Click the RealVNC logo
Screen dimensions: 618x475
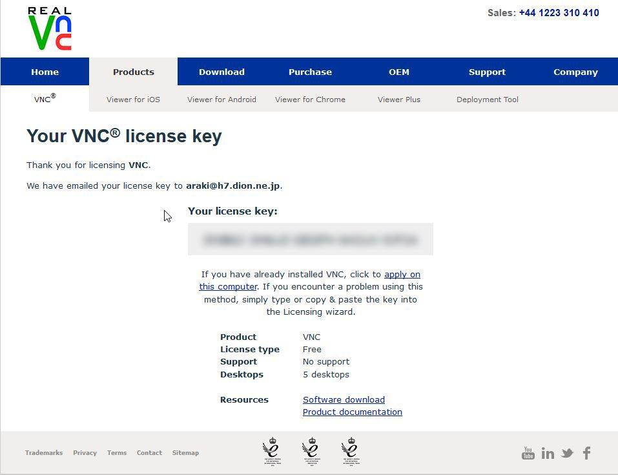point(50,28)
